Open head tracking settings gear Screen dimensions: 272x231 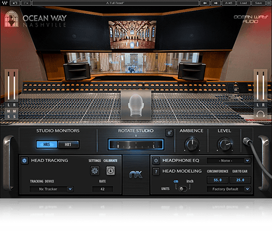(x=95, y=171)
